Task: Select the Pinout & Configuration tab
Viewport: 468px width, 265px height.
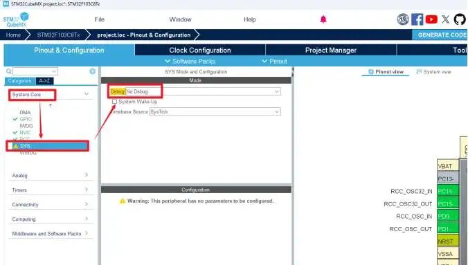Action: click(69, 50)
